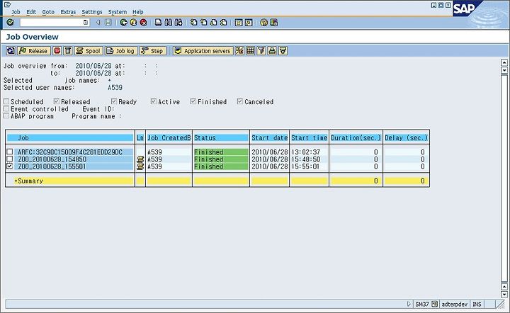This screenshot has height=313, width=510.
Task: Click the green Enter checkmark icon
Action: [x=10, y=23]
